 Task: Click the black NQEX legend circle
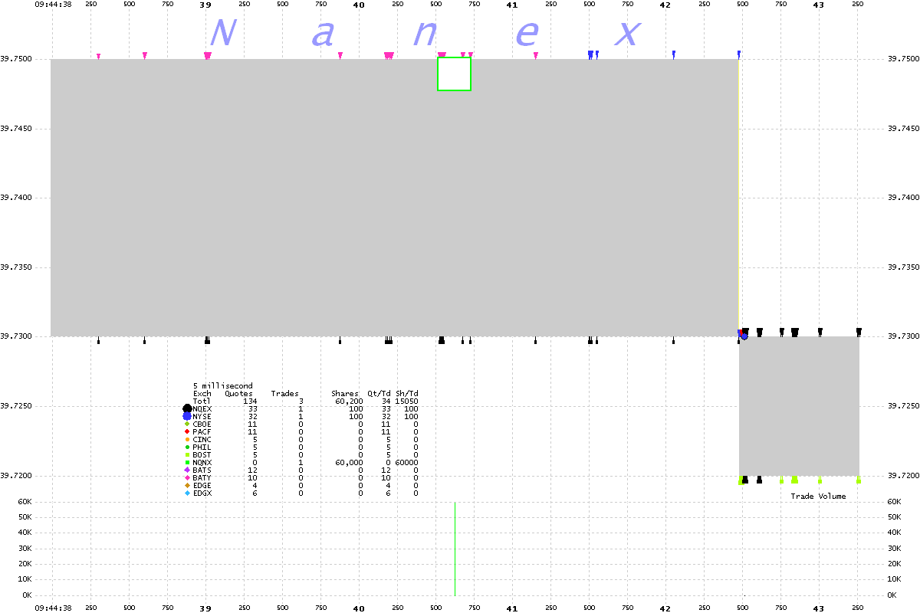coord(187,409)
